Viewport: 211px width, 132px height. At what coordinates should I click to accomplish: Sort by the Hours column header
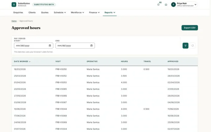click(x=124, y=61)
